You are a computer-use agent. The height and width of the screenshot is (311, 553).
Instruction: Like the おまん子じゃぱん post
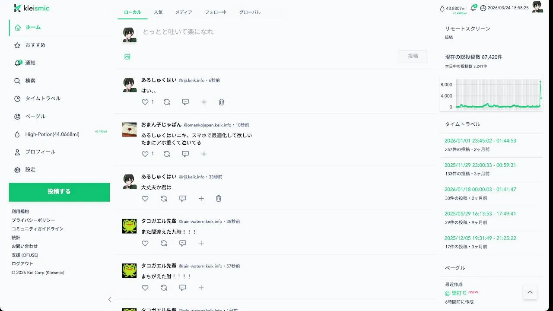(x=145, y=154)
